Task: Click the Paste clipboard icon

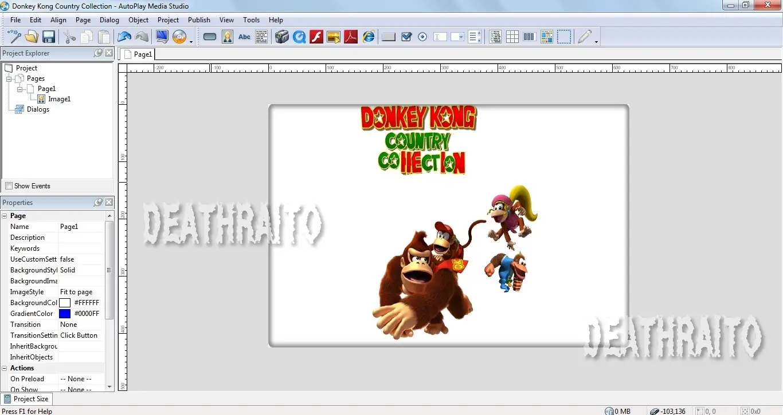Action: [104, 37]
